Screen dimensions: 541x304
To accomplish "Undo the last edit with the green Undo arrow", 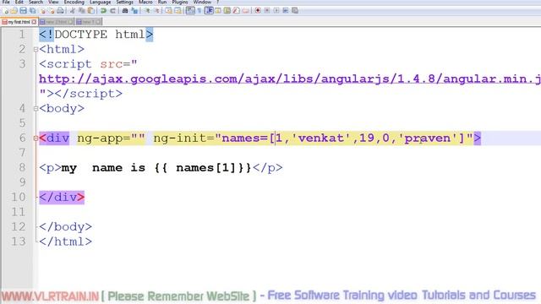I will (x=103, y=11).
